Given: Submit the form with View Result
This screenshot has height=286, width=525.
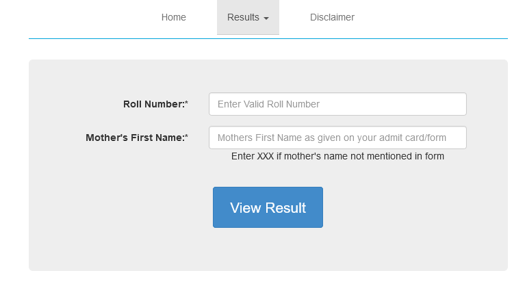Looking at the screenshot, I should click(x=268, y=207).
